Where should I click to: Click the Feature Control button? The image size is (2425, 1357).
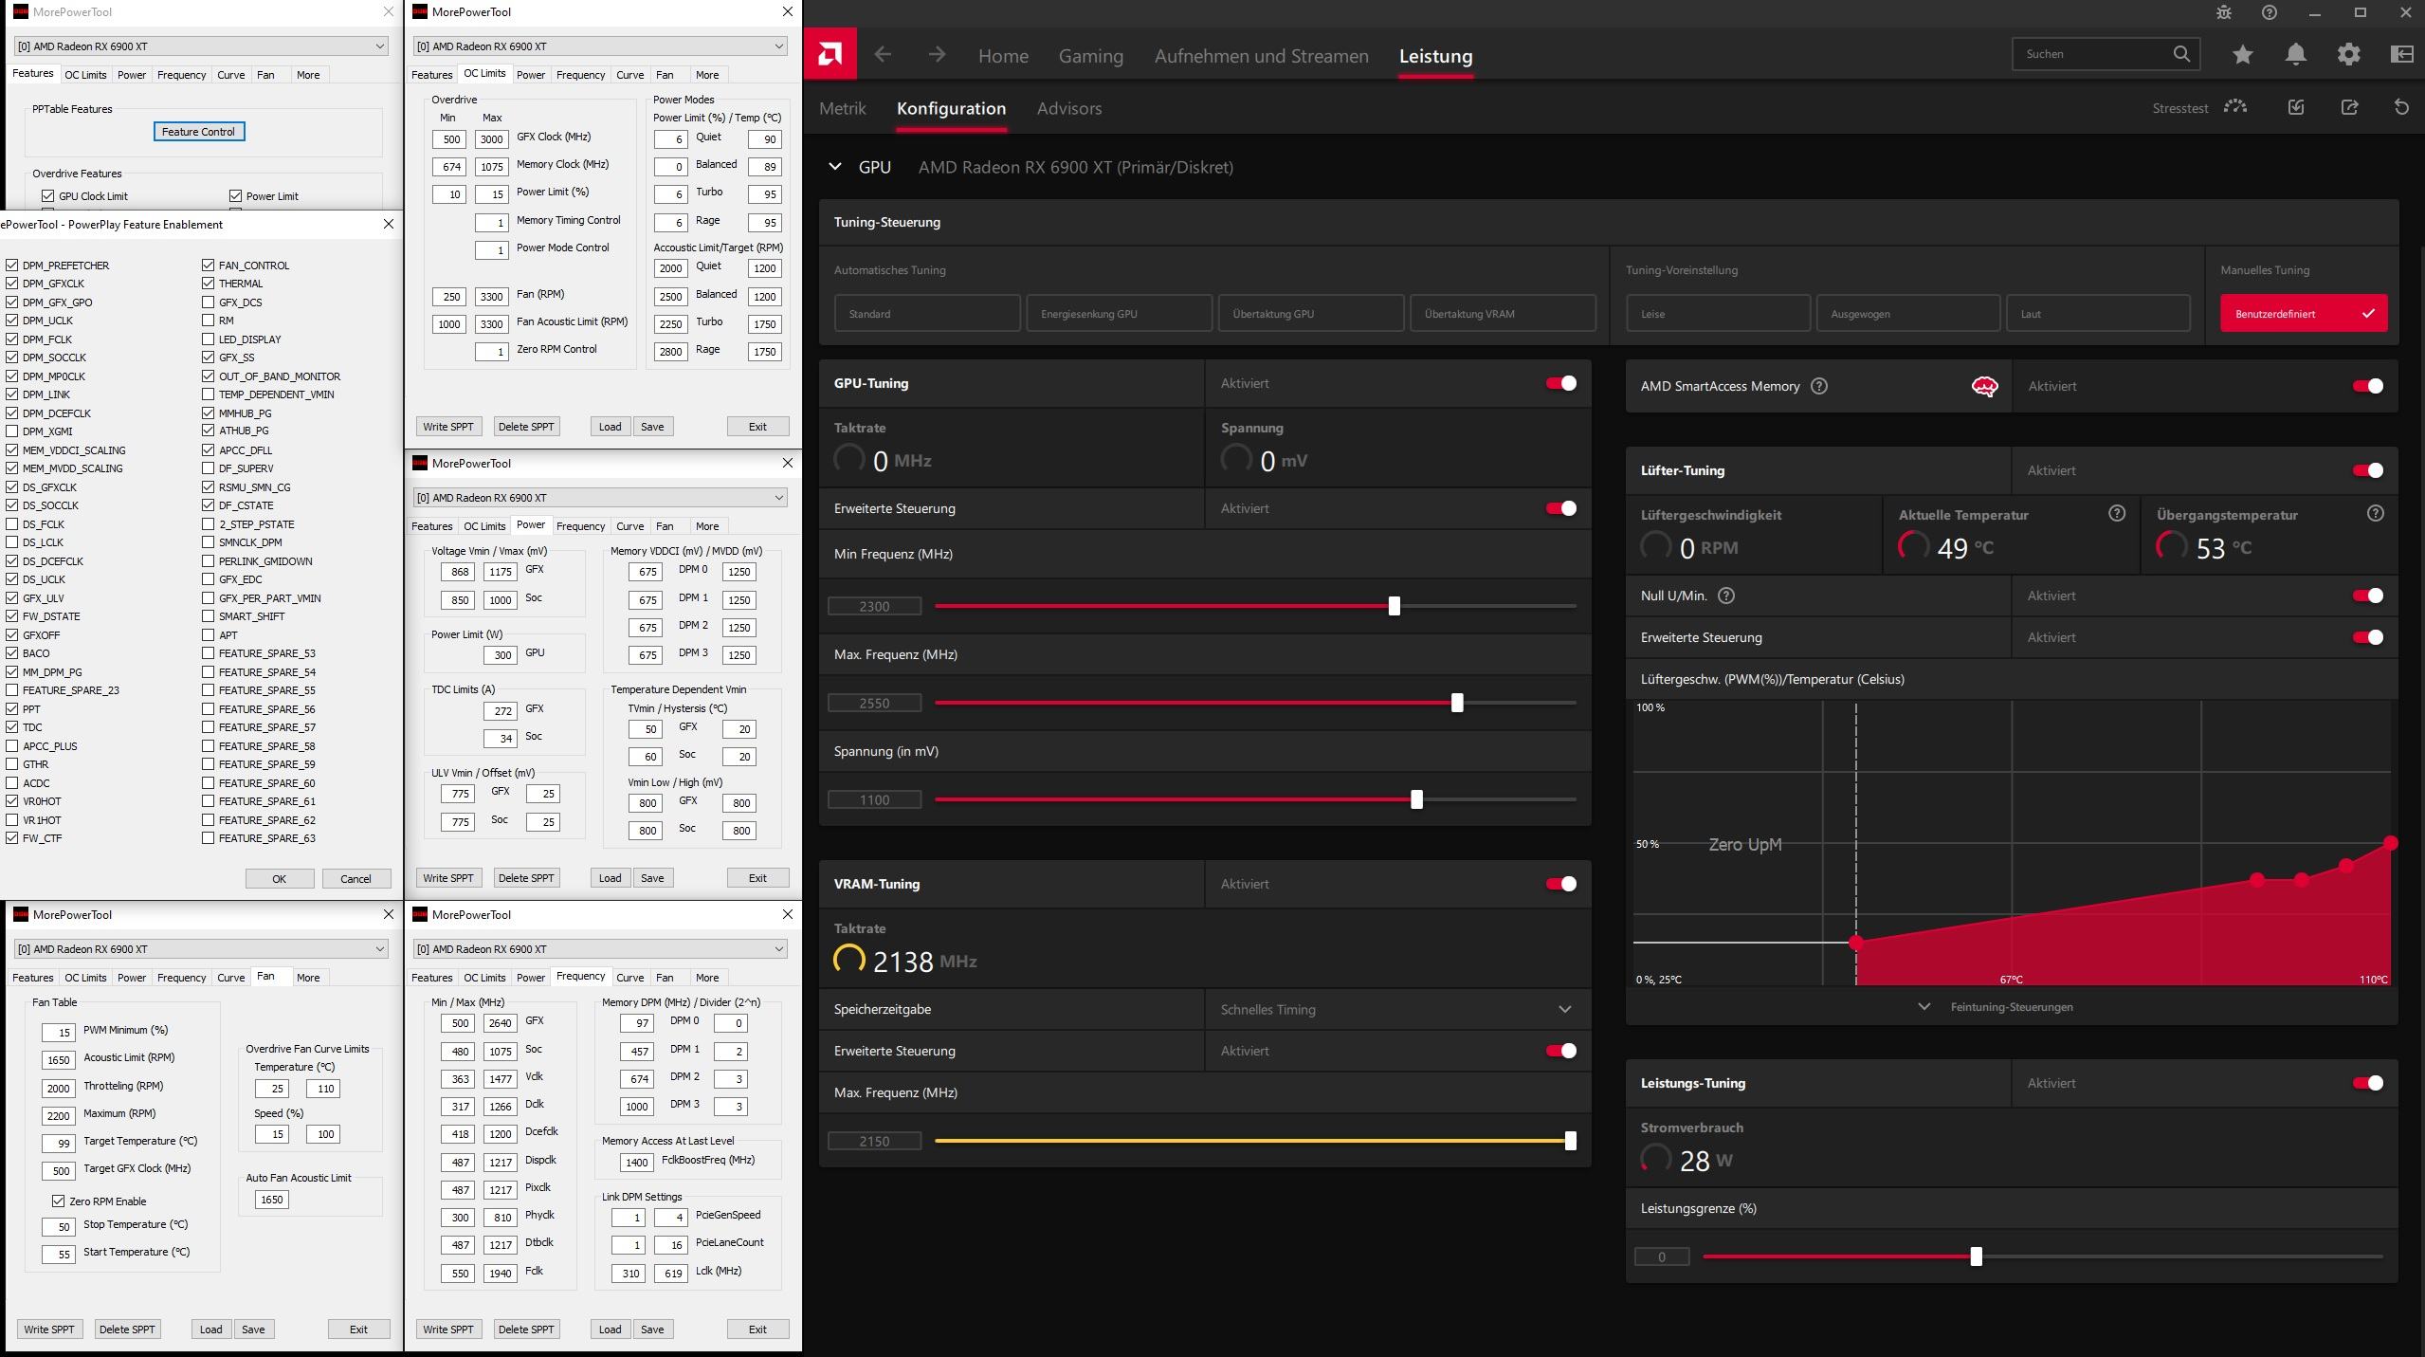tap(199, 132)
